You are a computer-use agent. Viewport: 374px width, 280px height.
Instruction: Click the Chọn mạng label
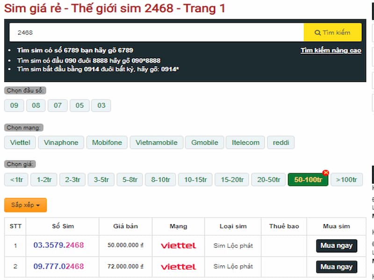point(24,127)
